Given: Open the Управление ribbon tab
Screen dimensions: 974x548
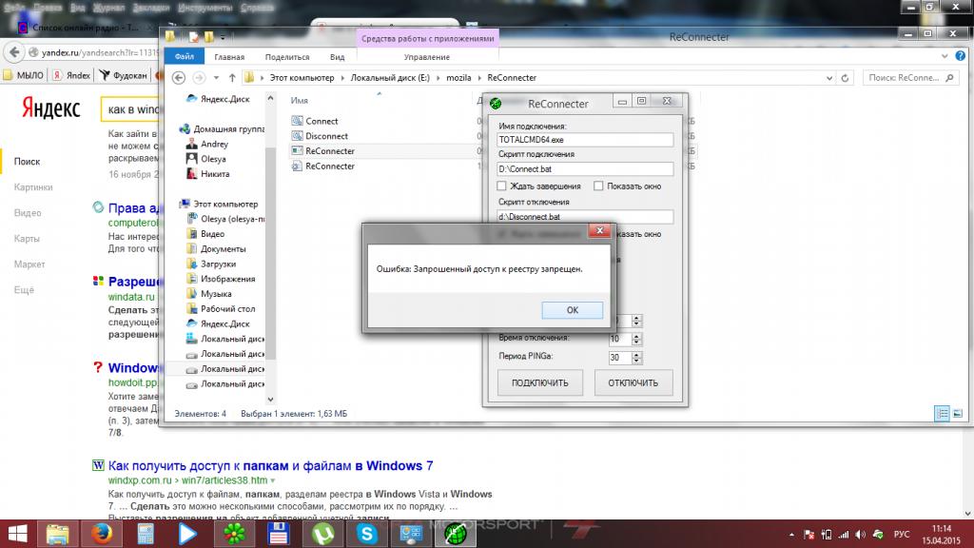Looking at the screenshot, I should click(x=426, y=57).
